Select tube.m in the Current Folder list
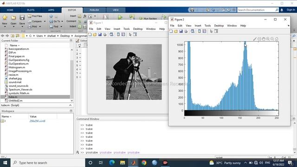 (x=35, y=97)
